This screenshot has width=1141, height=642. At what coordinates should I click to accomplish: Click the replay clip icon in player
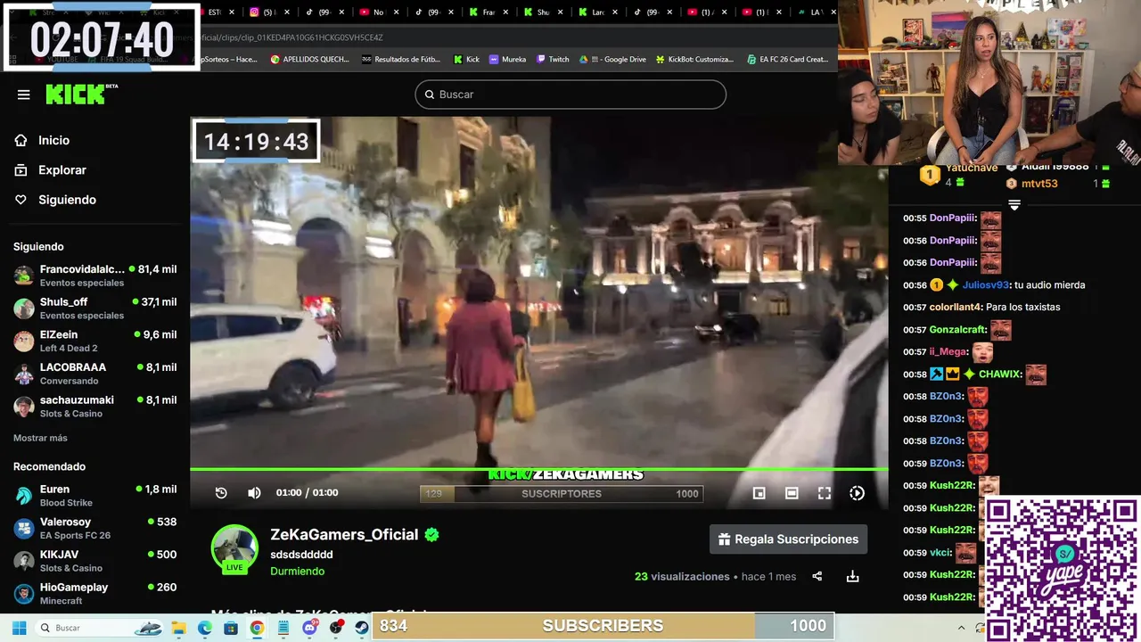click(221, 493)
